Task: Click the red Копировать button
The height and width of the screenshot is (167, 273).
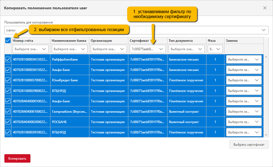Action: tap(18, 159)
